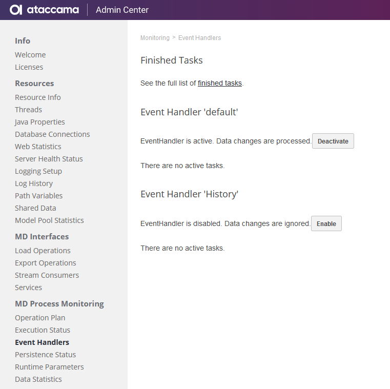Screen dimensions: 390x389
Task: Go to Monitoring breadcrumb
Action: 155,38
